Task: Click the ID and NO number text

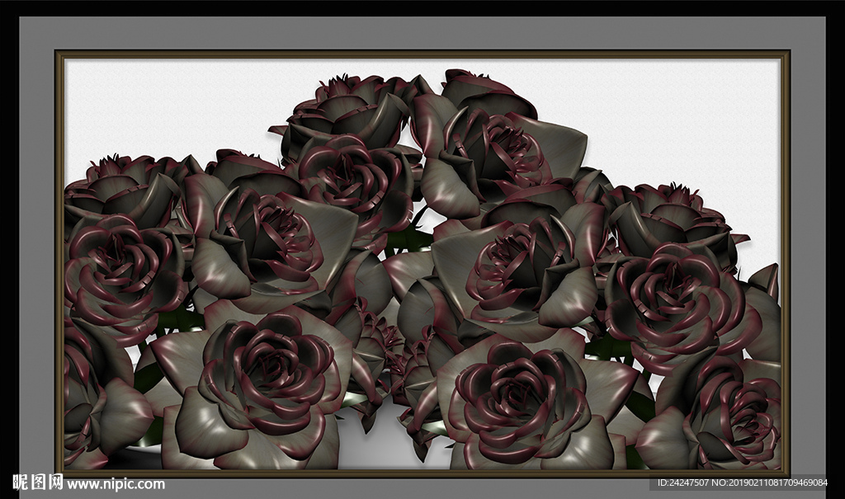Action: pyautogui.click(x=742, y=483)
